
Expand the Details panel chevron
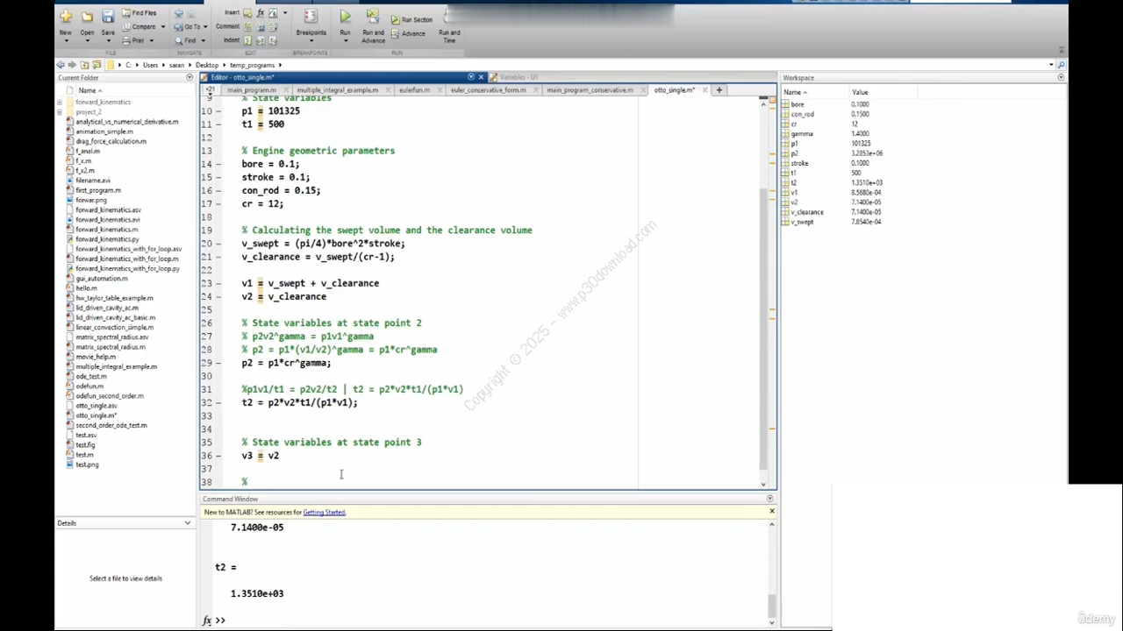click(x=187, y=523)
